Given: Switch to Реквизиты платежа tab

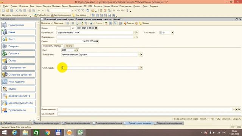Looking at the screenshot, I should 52,46.
